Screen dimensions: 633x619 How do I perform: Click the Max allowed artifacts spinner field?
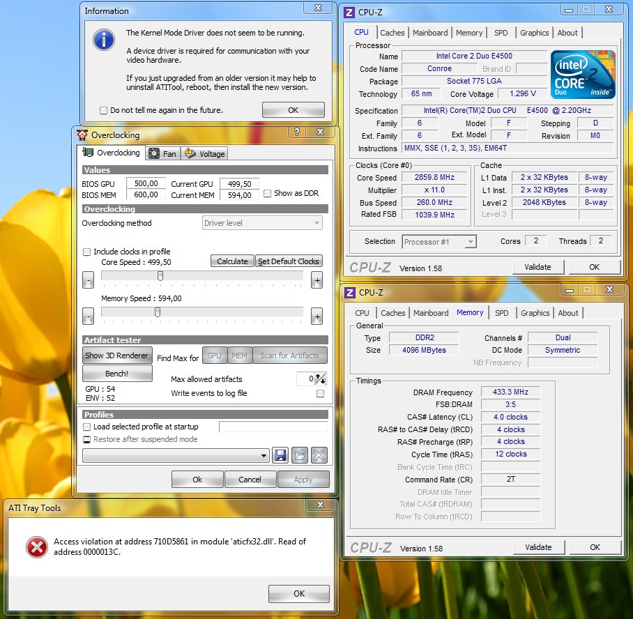point(305,379)
